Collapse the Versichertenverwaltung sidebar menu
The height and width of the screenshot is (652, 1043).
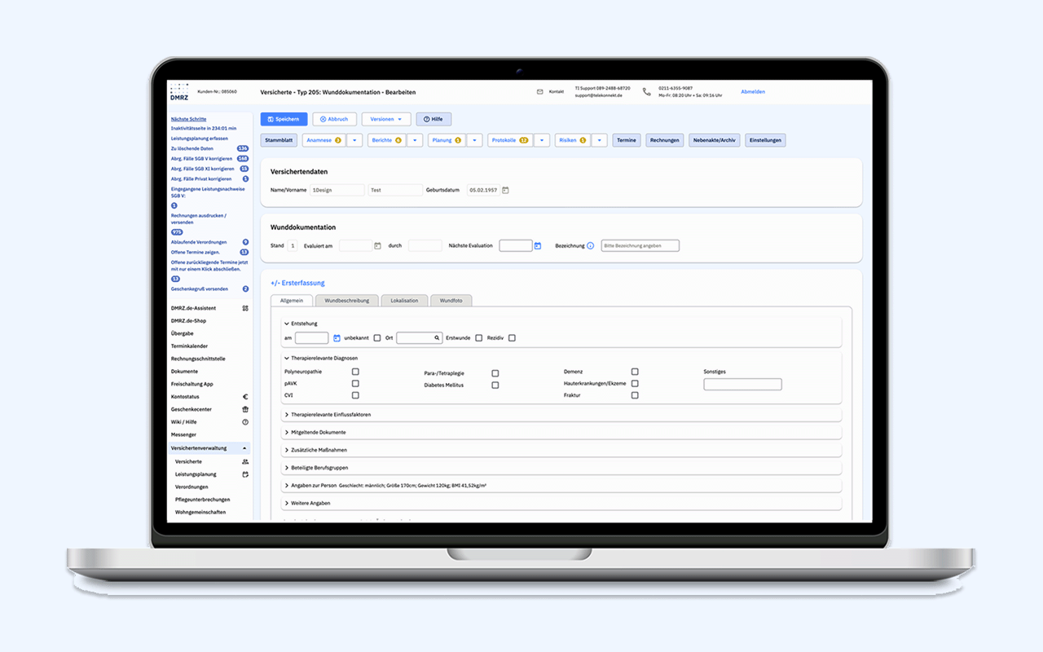pos(244,448)
